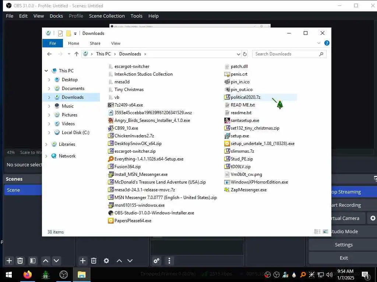Image resolution: width=377 pixels, height=282 pixels.
Task: Open Windows Start menu
Action: point(9,275)
